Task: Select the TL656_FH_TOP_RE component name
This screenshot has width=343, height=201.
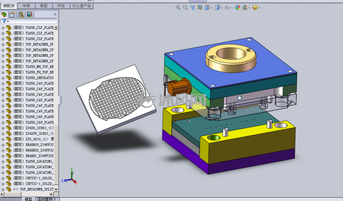Action: click(39, 72)
